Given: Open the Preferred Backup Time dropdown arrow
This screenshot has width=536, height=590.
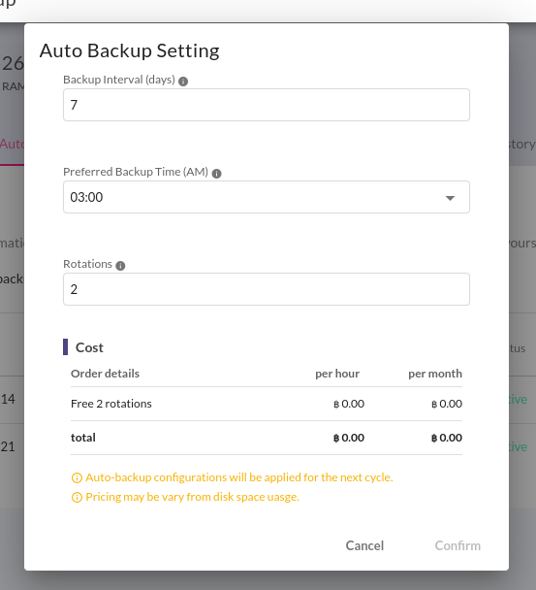Looking at the screenshot, I should [450, 198].
